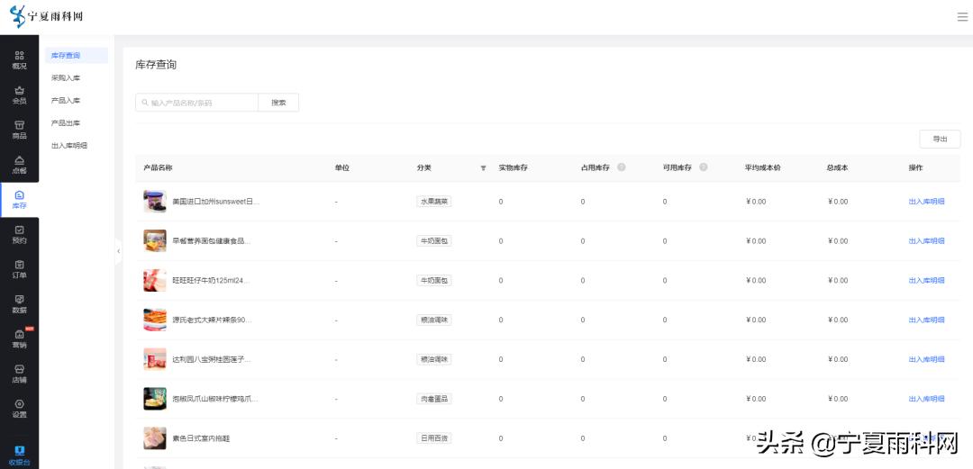Screen dimensions: 973x469
Task: Click the 日用百货 category tag
Action: tap(433, 438)
